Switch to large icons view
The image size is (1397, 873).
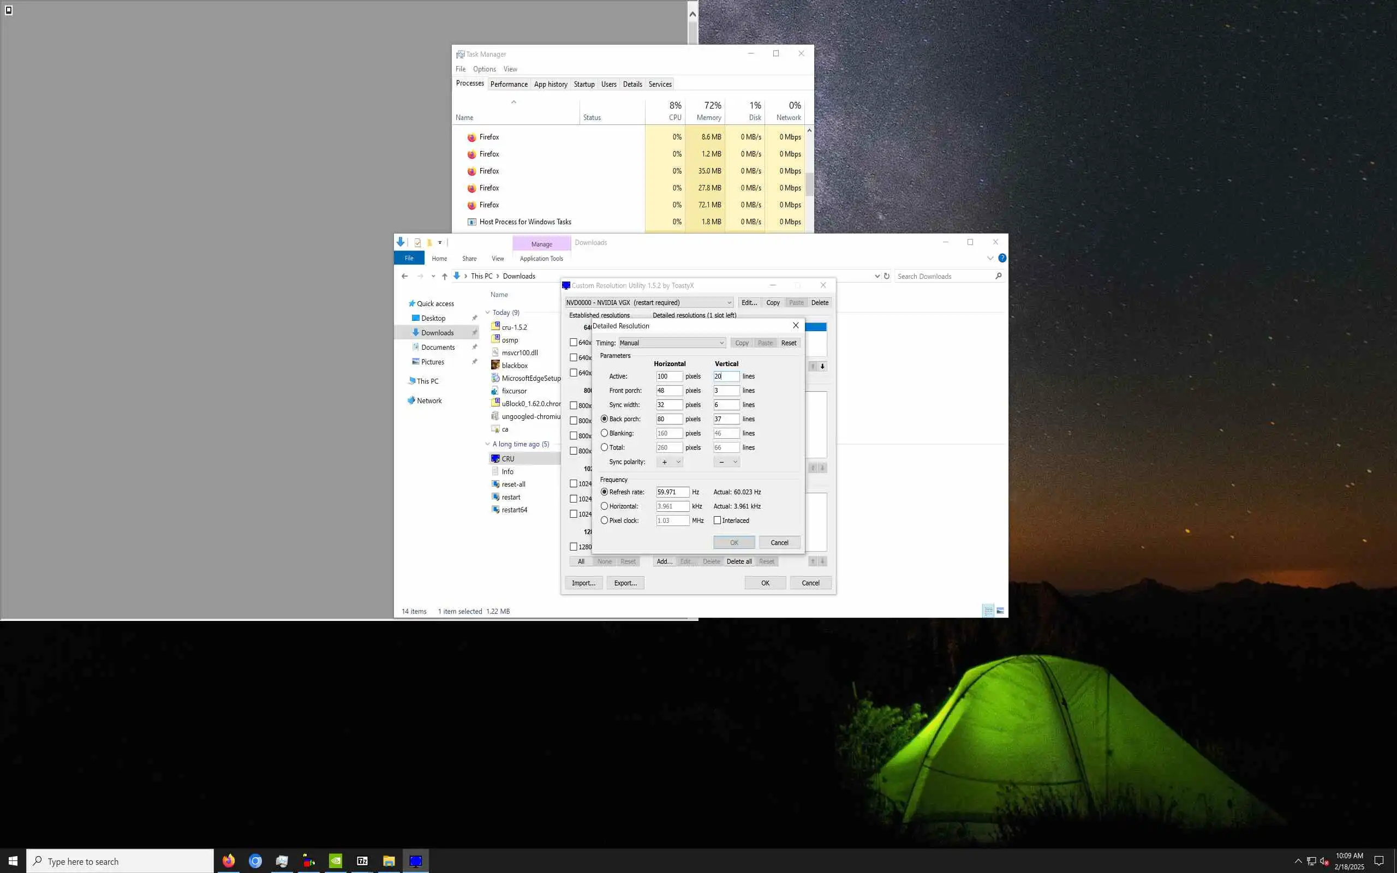(x=1000, y=611)
